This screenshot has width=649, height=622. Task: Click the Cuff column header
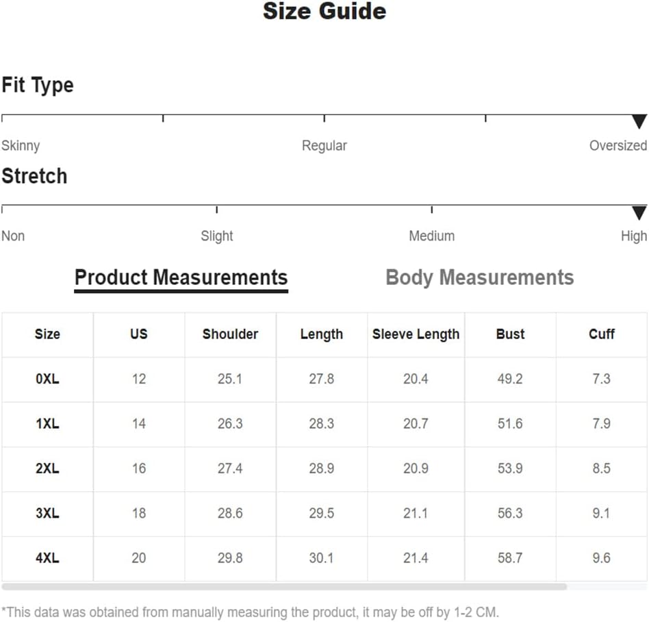pos(601,334)
